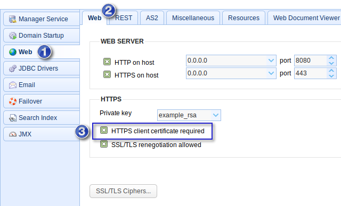The image size is (341, 206).
Task: Open the Web Document Viewer tab
Action: [304, 18]
